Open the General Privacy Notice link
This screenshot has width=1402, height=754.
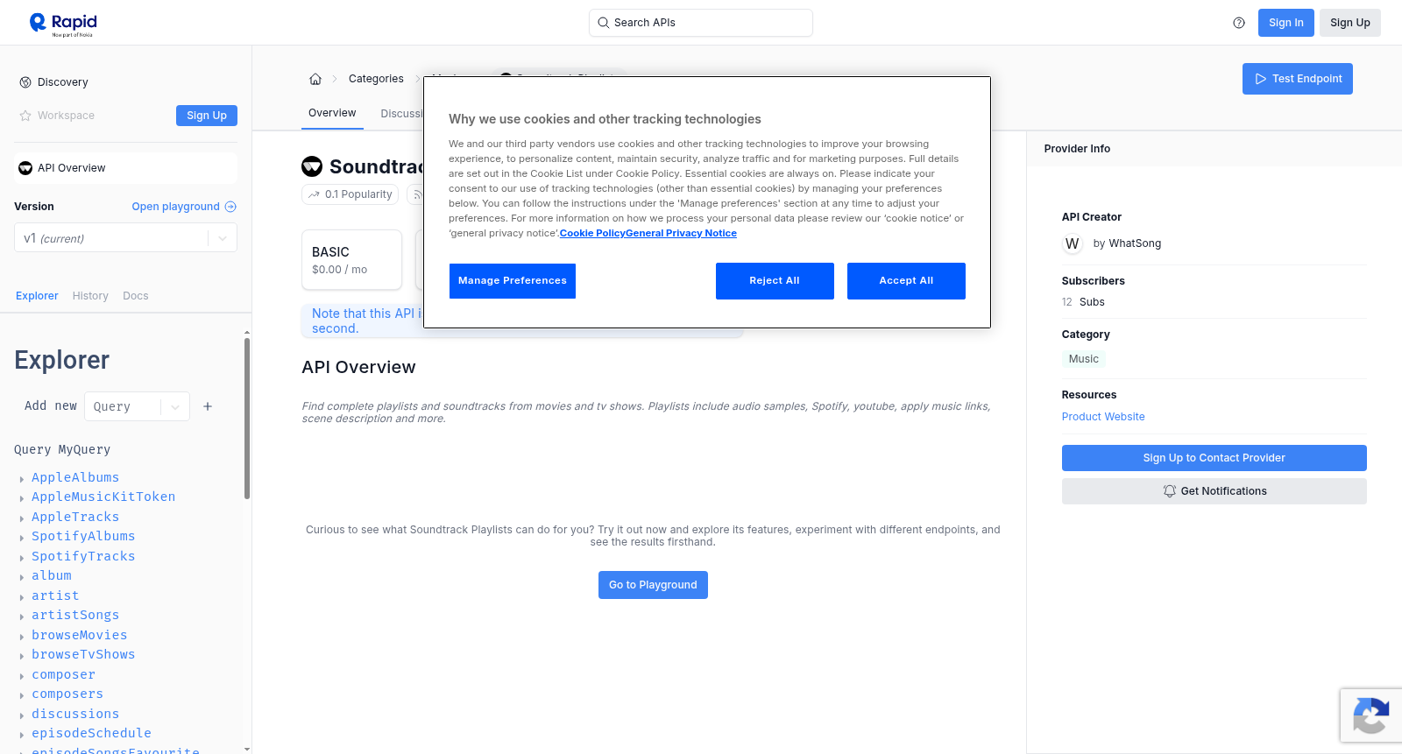pos(681,233)
